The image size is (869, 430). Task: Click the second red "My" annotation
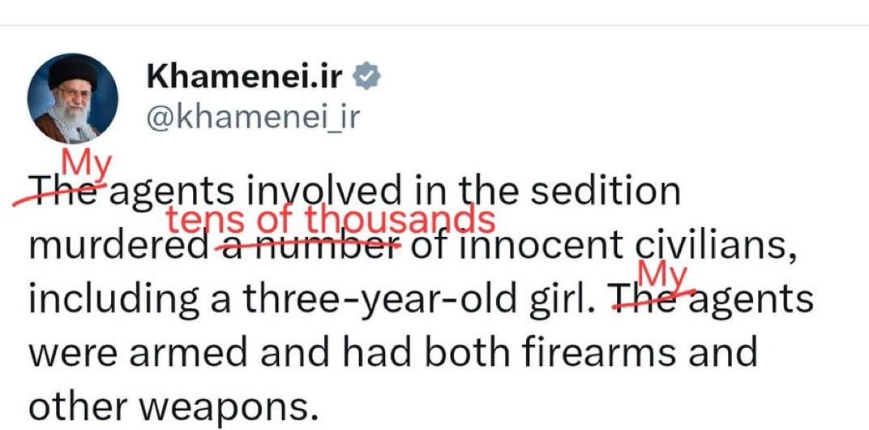pos(665,271)
